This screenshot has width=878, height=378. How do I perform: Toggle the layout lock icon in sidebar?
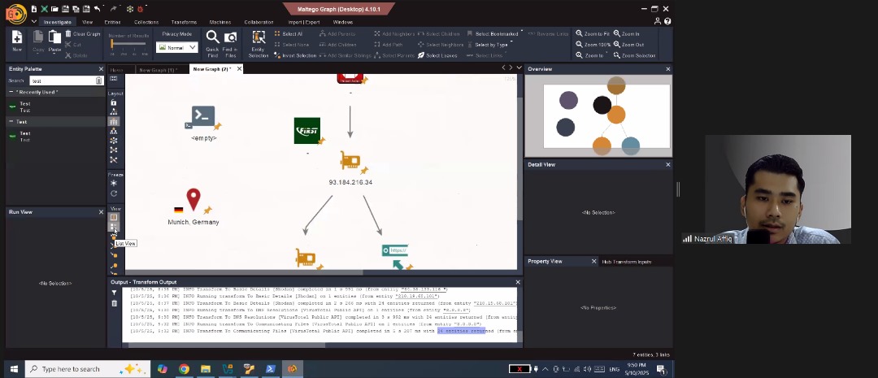pyautogui.click(x=114, y=102)
